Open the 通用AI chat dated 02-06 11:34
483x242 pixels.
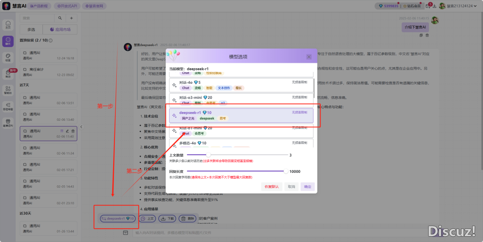point(48,151)
